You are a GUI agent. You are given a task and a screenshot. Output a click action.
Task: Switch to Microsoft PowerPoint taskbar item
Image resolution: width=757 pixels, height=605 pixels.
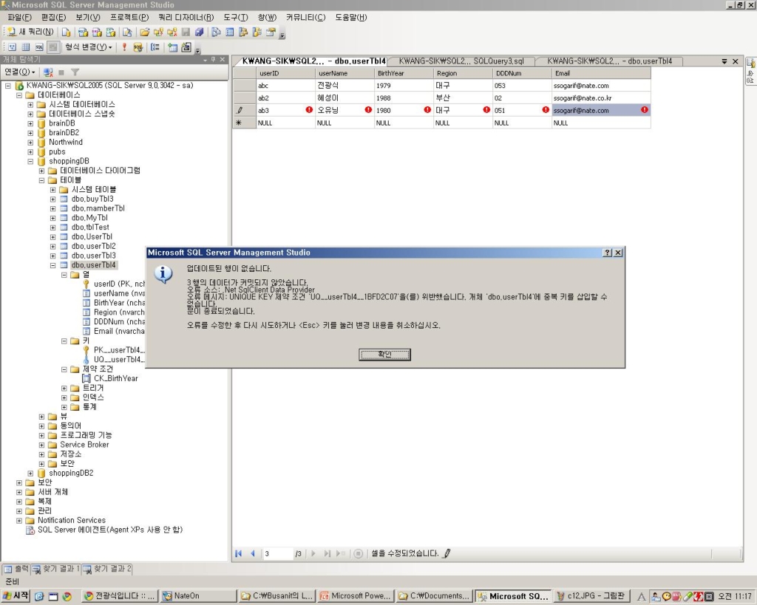356,596
